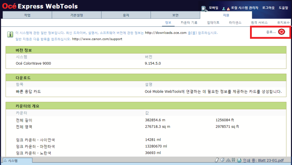Open the 카운터 기록 sub-tab
Image resolution: width=292 pixels, height=165 pixels.
pos(189,23)
